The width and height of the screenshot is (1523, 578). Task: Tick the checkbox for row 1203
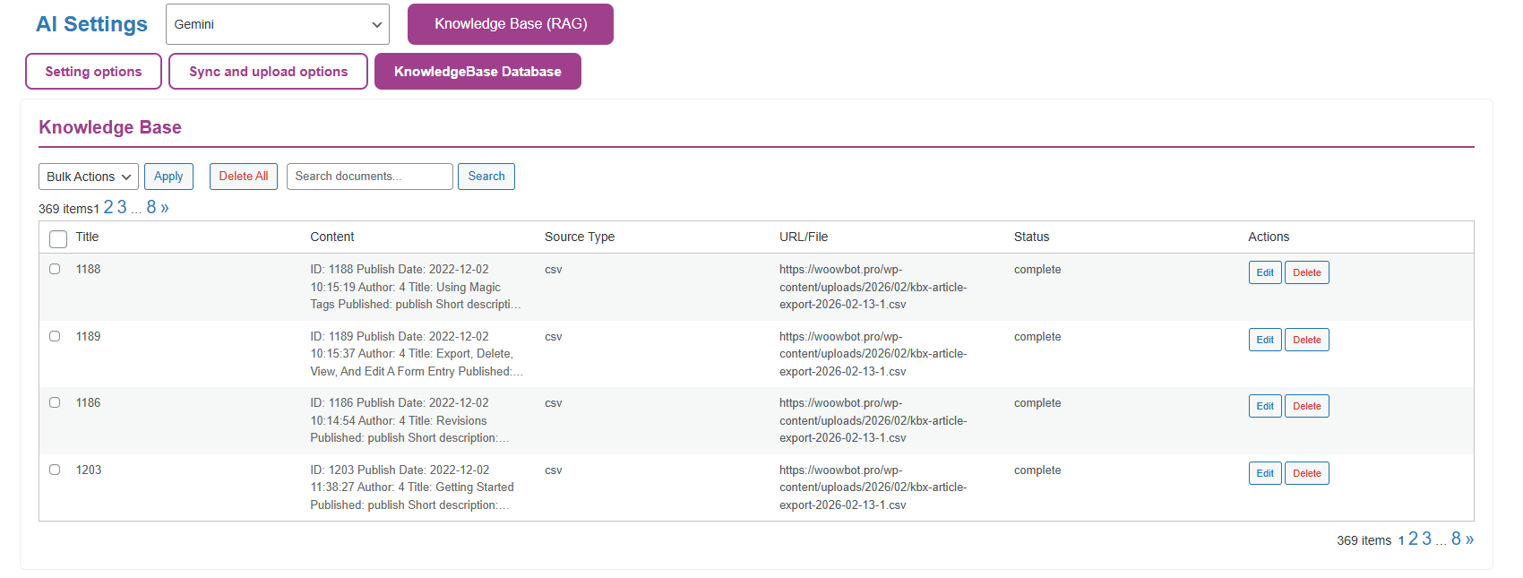point(55,470)
